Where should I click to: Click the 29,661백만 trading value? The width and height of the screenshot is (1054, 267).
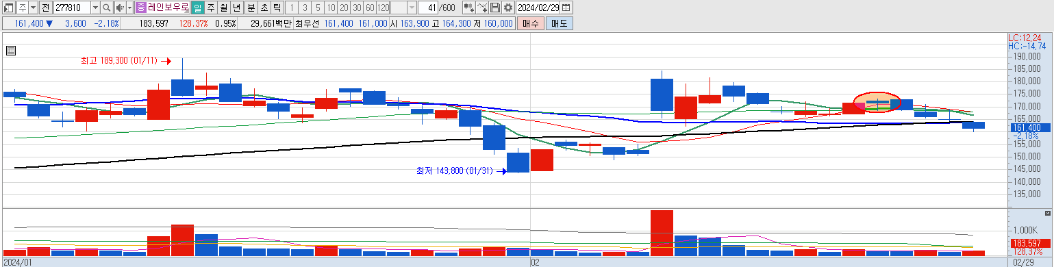(271, 23)
